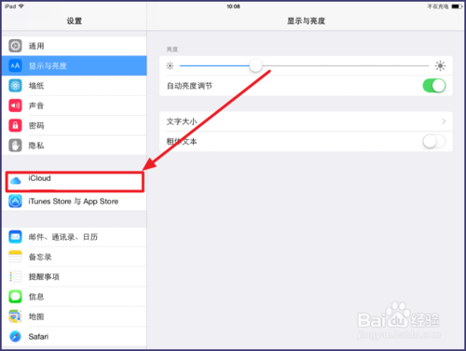Open the Safari settings label
Image resolution: width=466 pixels, height=351 pixels.
pos(38,337)
